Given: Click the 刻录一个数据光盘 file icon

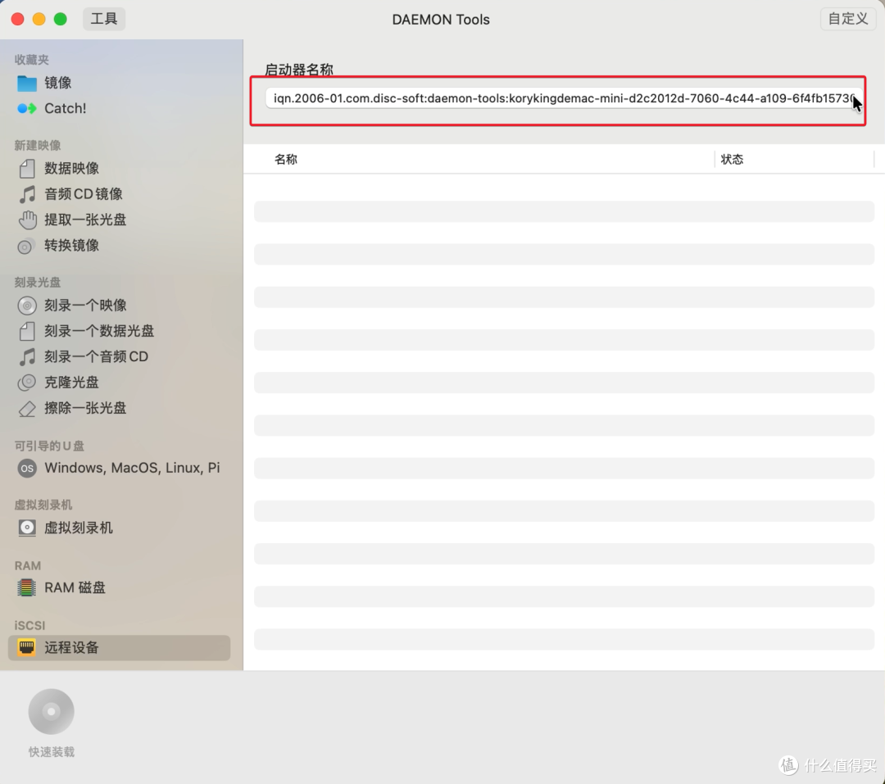Looking at the screenshot, I should pyautogui.click(x=26, y=331).
